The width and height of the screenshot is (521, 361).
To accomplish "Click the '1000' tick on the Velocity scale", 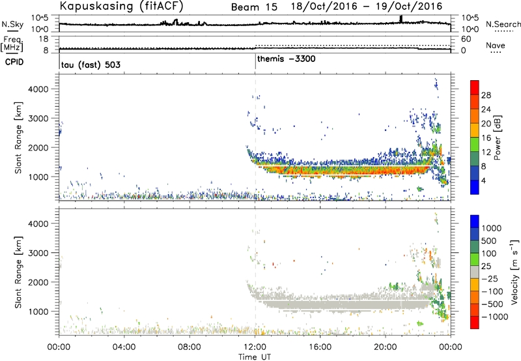I will [x=492, y=228].
